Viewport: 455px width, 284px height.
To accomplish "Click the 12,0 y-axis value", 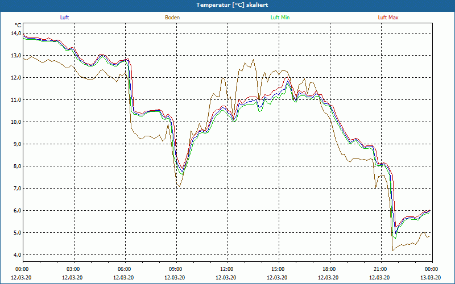I will [16, 78].
